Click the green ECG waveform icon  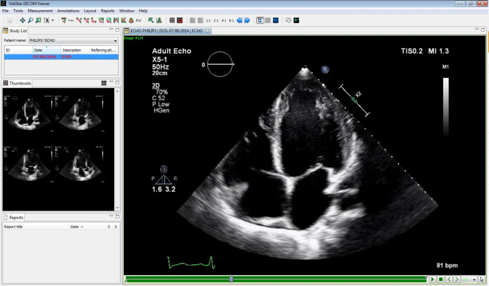tap(296, 20)
